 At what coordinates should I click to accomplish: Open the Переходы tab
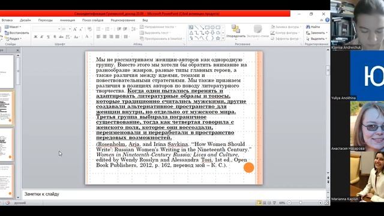coord(46,20)
